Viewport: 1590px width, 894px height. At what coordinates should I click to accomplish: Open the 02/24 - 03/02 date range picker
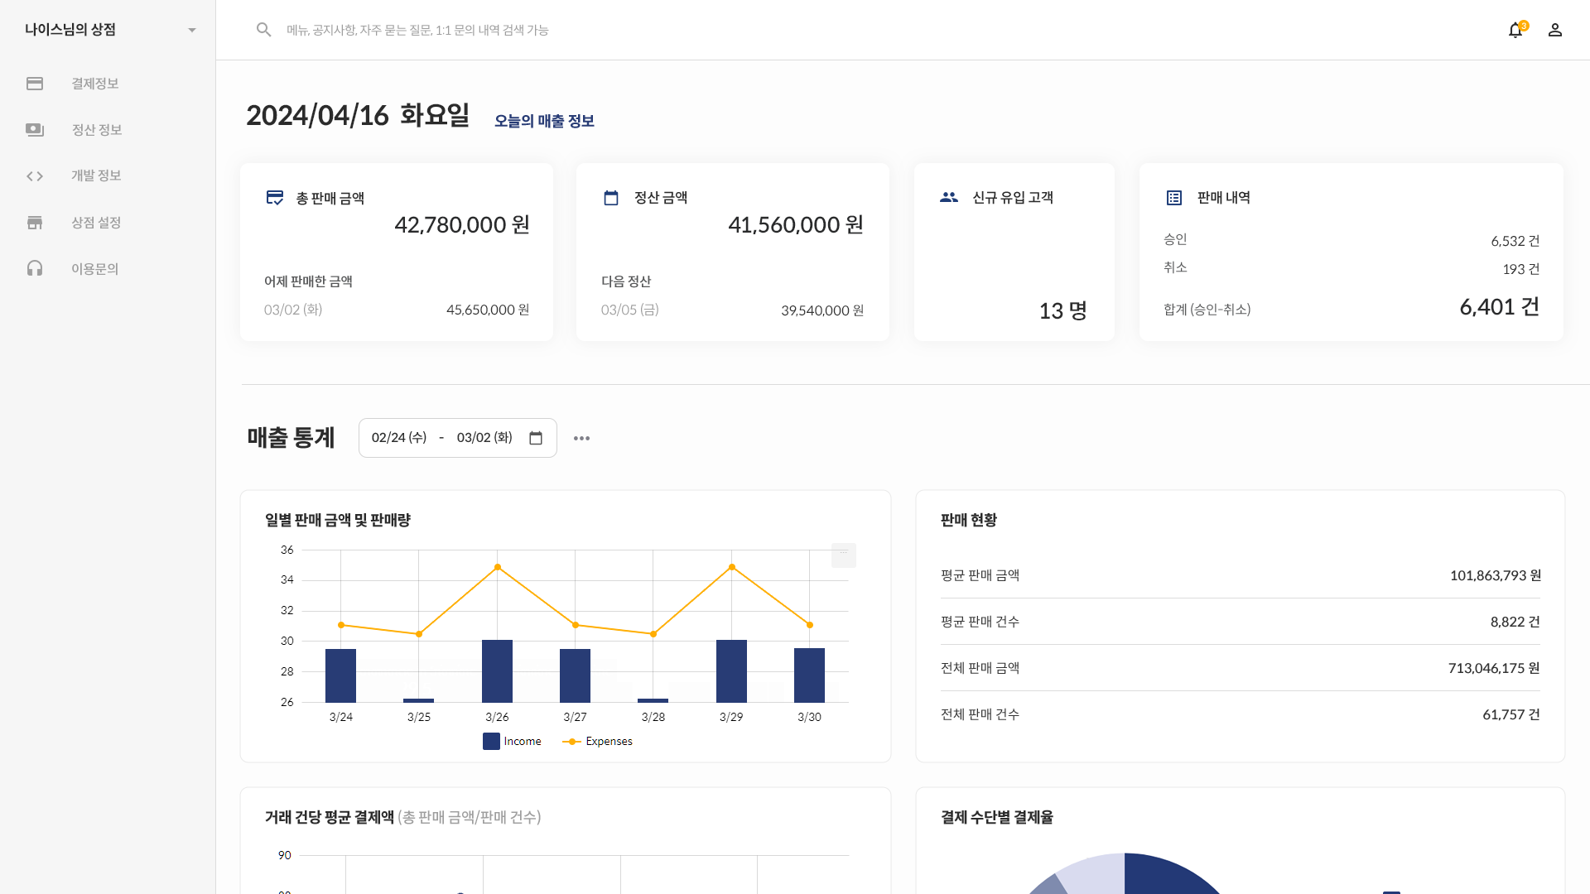click(457, 438)
